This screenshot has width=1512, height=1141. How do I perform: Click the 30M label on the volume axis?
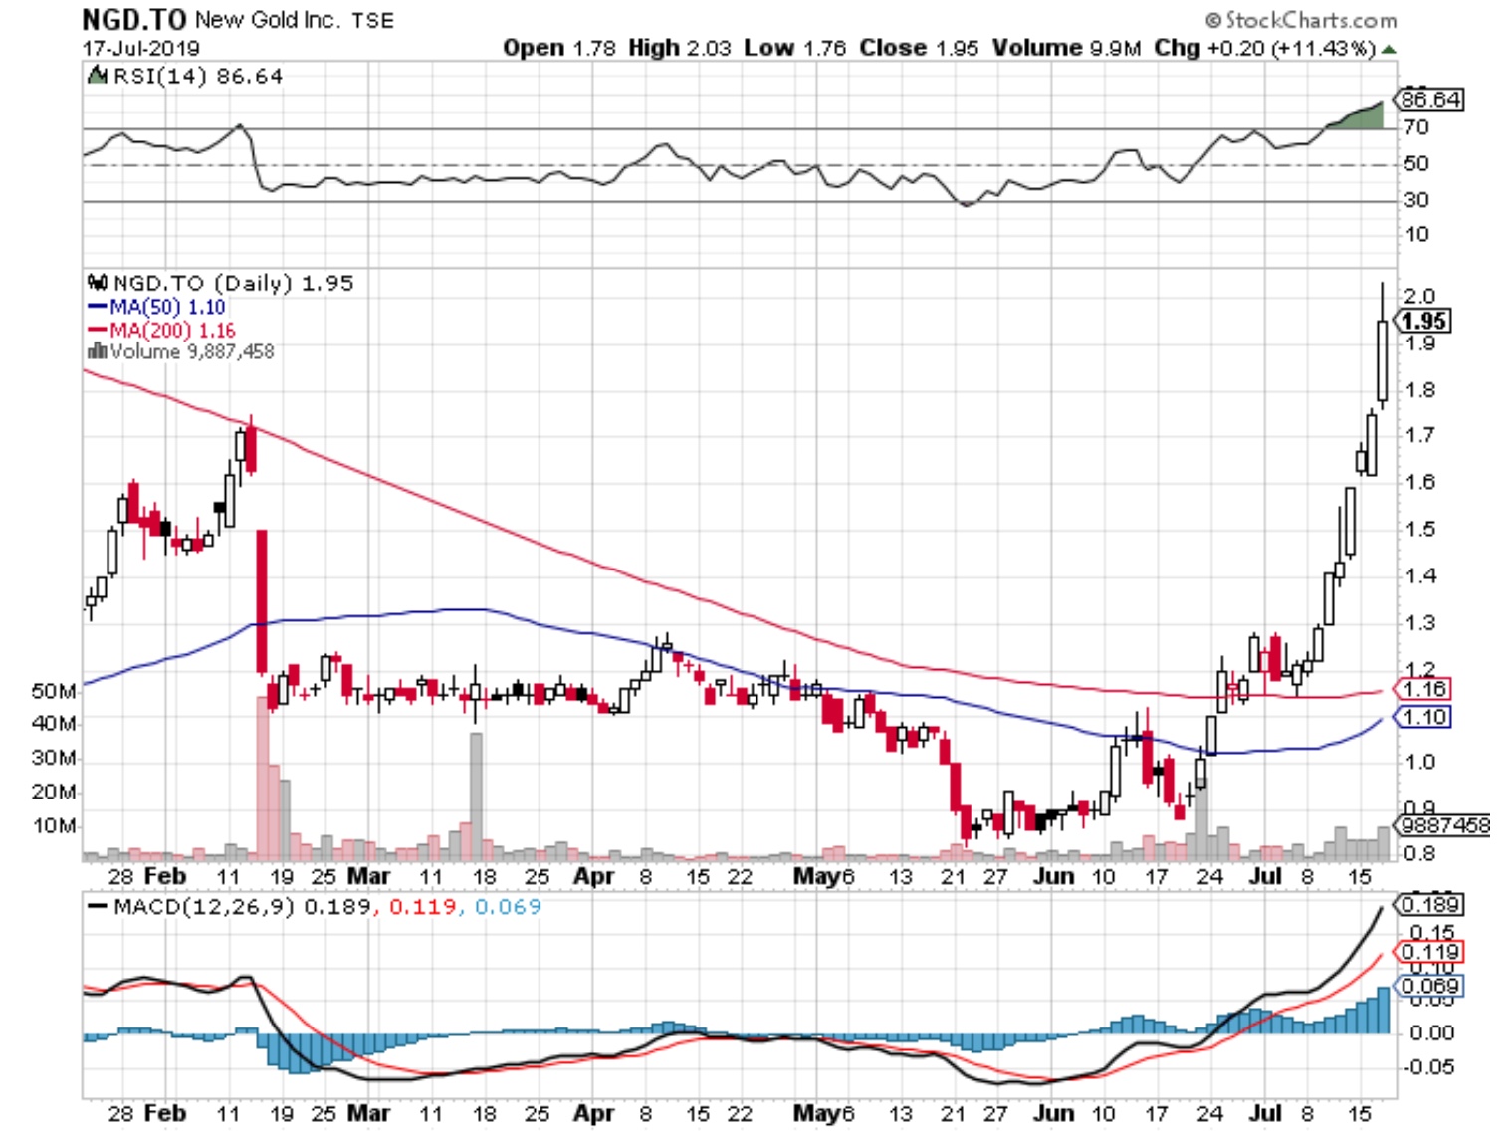coord(55,758)
